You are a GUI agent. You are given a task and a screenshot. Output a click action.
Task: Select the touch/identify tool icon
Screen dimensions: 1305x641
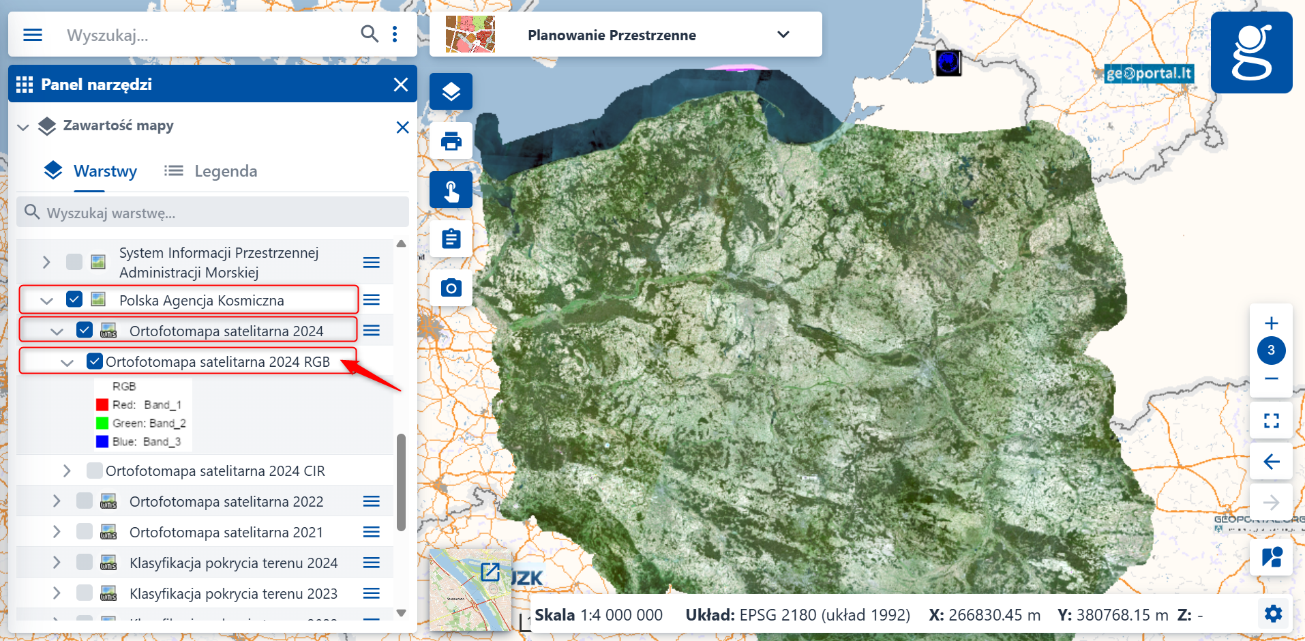pos(451,190)
